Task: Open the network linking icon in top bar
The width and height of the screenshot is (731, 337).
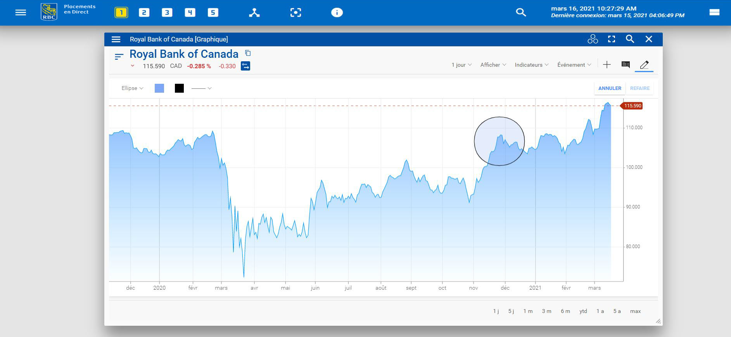Action: (254, 12)
